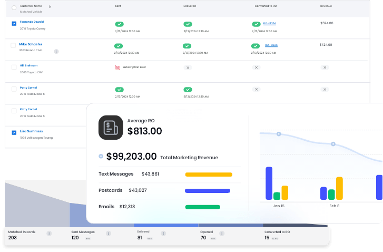Click the line chart point above Feb 8

pyautogui.click(x=333, y=144)
